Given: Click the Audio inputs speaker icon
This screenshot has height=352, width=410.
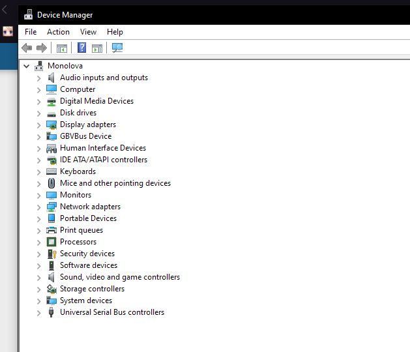Looking at the screenshot, I should (x=51, y=78).
